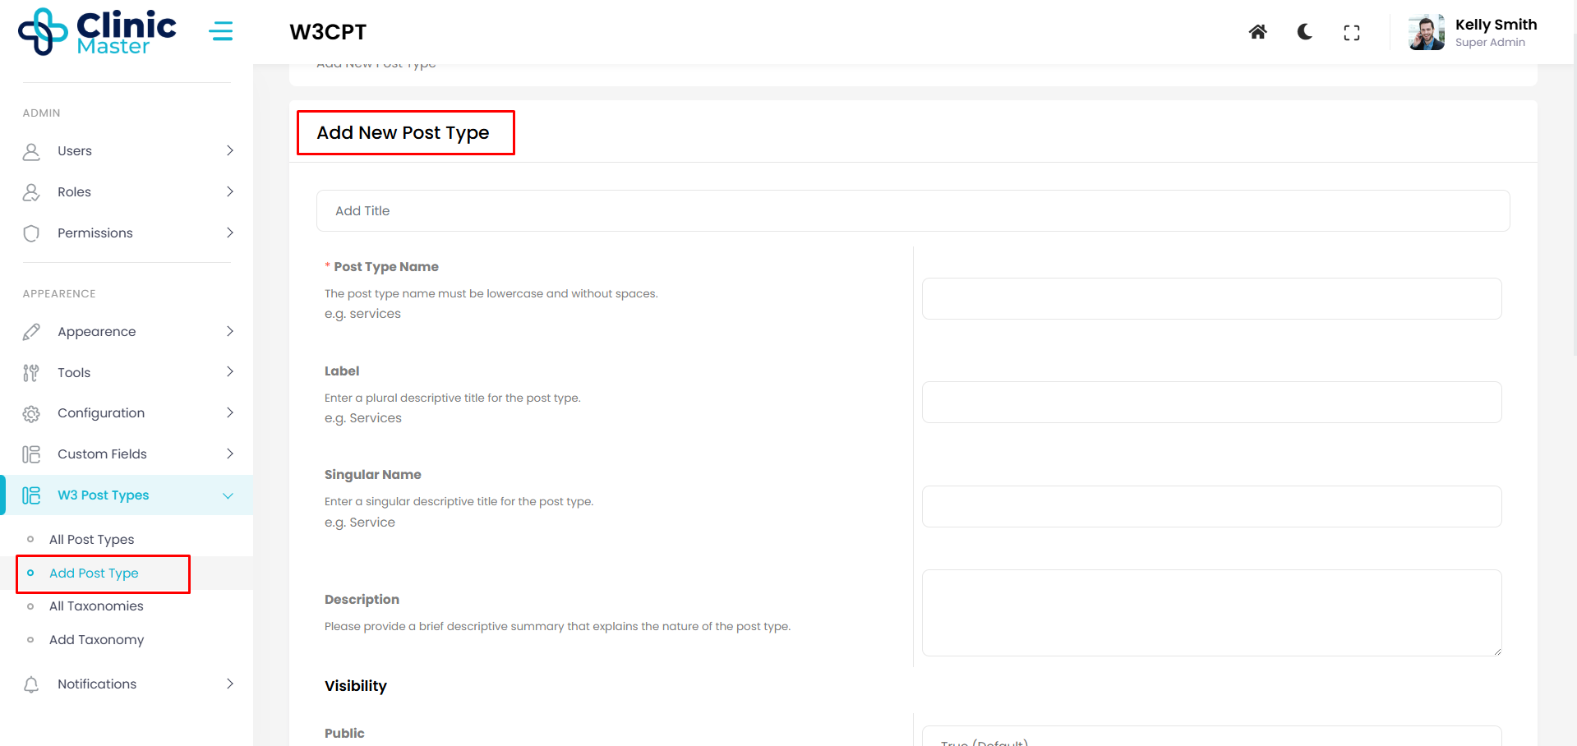
Task: Expand the Custom Fields chevron
Action: pyautogui.click(x=230, y=454)
